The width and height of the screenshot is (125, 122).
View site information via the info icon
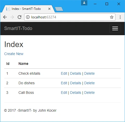coord(28,17)
